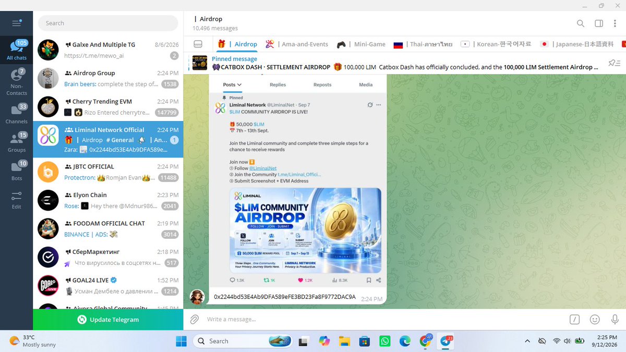This screenshot has height=352, width=626.
Task: Open Microsoft Edge from the taskbar
Action: click(405, 341)
